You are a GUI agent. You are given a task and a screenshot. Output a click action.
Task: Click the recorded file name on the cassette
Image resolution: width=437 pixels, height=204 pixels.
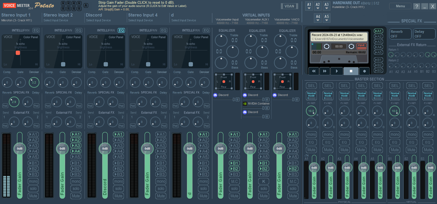tap(337, 35)
